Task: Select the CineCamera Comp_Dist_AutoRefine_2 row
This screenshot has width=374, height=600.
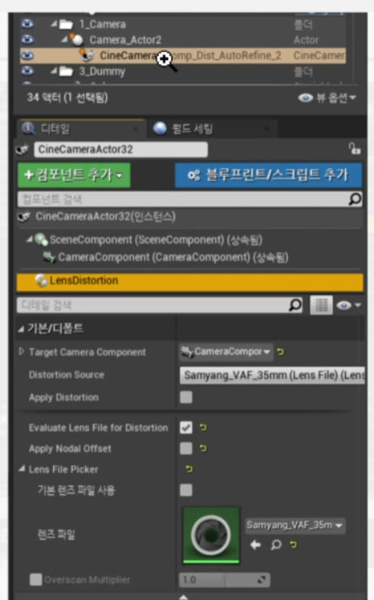Action: [183, 55]
